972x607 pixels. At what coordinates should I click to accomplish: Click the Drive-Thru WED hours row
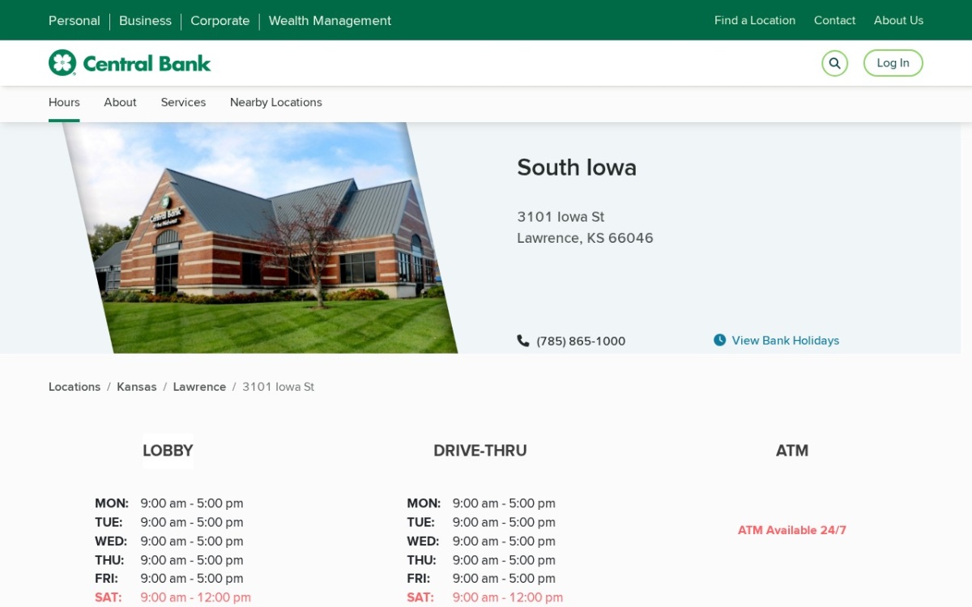(x=481, y=541)
